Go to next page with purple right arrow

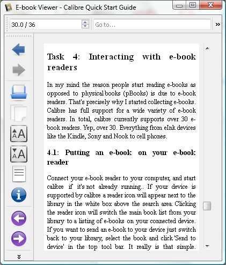pos(19,239)
